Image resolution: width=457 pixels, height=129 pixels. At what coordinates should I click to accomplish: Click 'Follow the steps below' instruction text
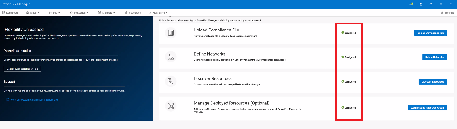pos(210,20)
